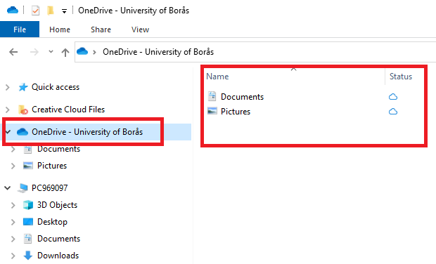Viewport: 436px width, 264px height.
Task: Go back with the left arrow button
Action: click(13, 52)
